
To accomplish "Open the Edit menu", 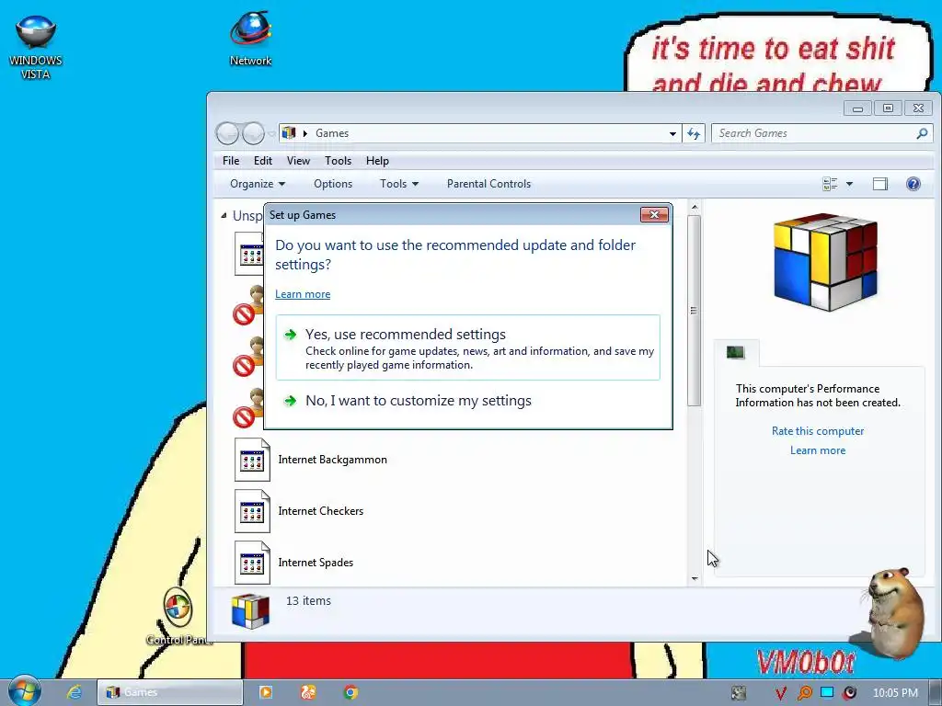I will (262, 161).
